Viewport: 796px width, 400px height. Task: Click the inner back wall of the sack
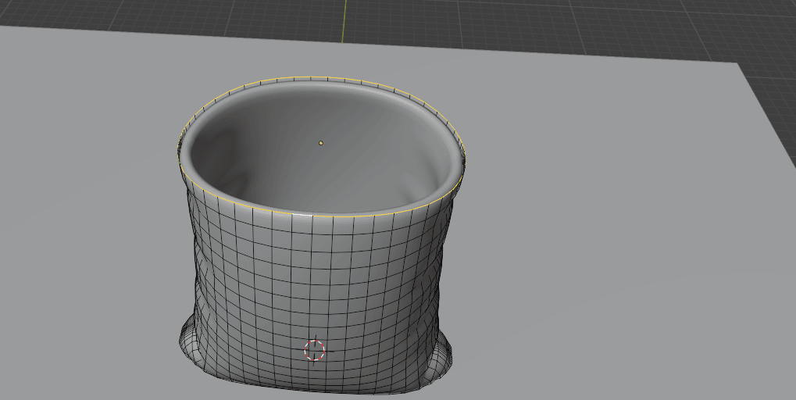pyautogui.click(x=328, y=109)
